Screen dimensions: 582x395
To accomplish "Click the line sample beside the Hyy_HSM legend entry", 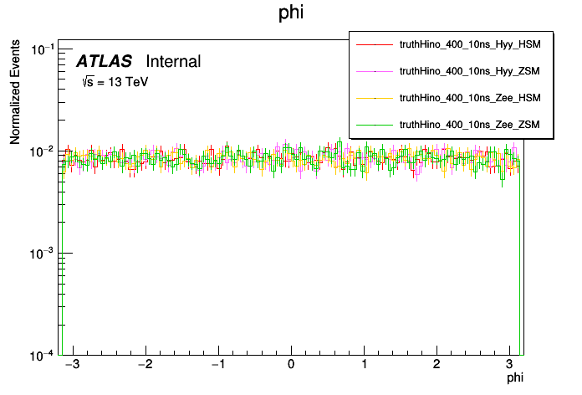I will tap(375, 45).
